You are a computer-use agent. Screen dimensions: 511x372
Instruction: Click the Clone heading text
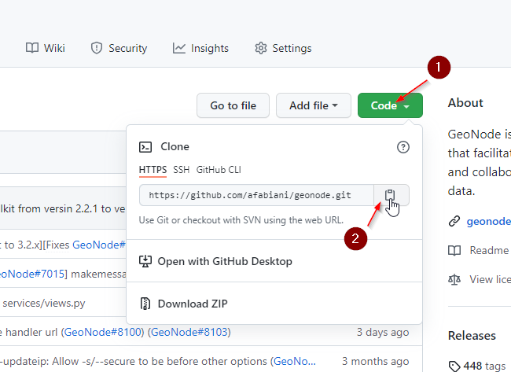point(175,147)
